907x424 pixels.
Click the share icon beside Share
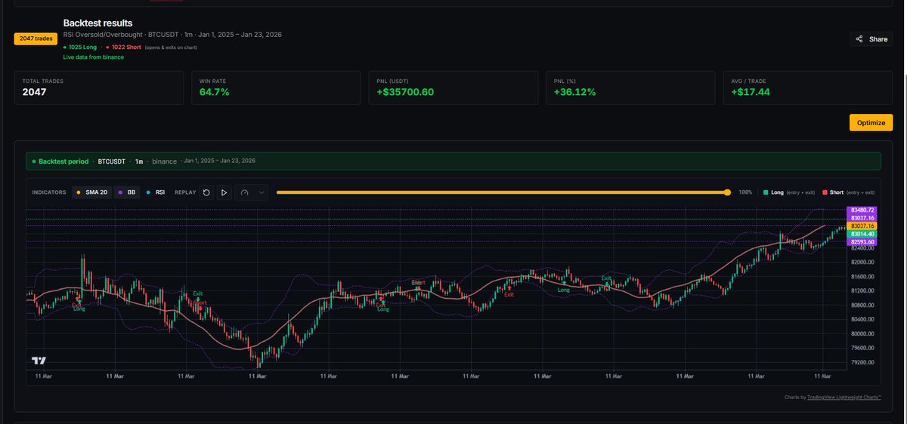tap(859, 39)
